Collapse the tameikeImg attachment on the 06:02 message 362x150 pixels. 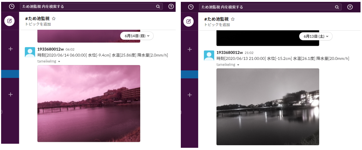tap(59, 62)
